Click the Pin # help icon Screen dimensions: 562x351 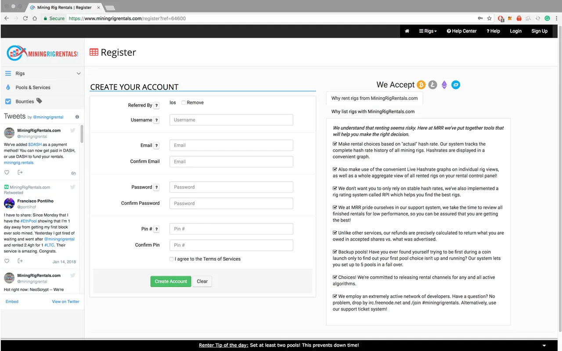tap(157, 229)
